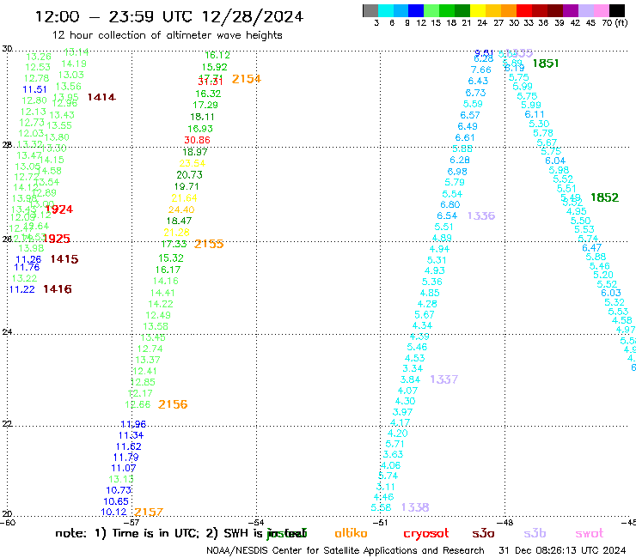Click the yellow 23.54 wave height value
636x558 pixels.
193,163
